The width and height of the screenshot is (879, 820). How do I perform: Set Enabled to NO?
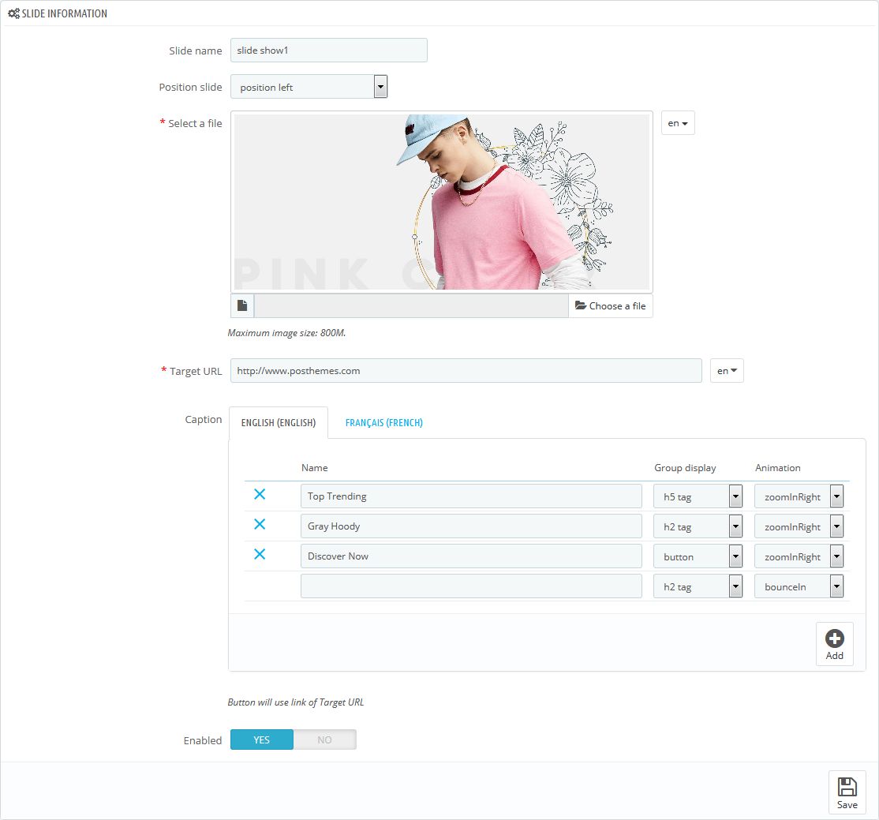coord(324,739)
